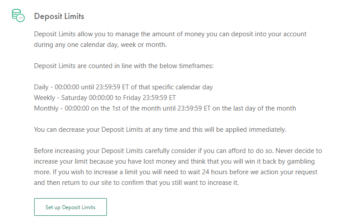Image resolution: width=358 pixels, height=222 pixels.
Task: Click 'Friday 23:59:59 ET' in Weekly line
Action: click(x=149, y=98)
